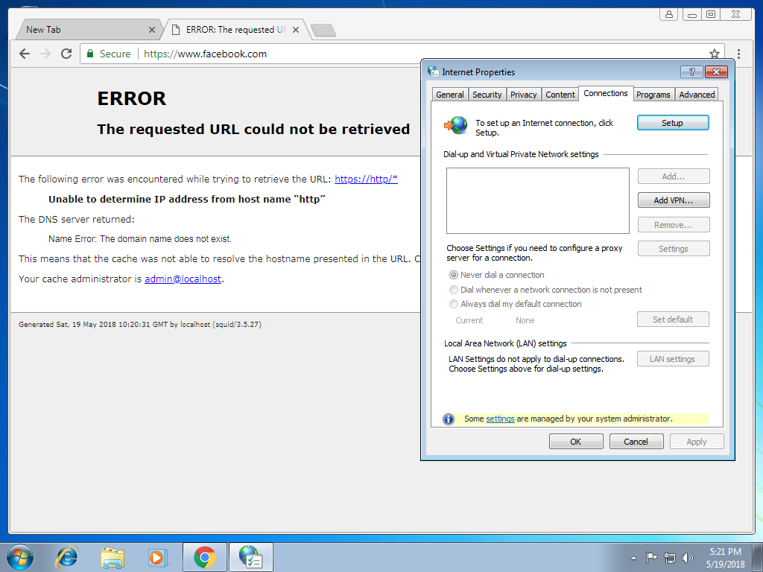Expand hidden icons in the system tray

coord(633,557)
